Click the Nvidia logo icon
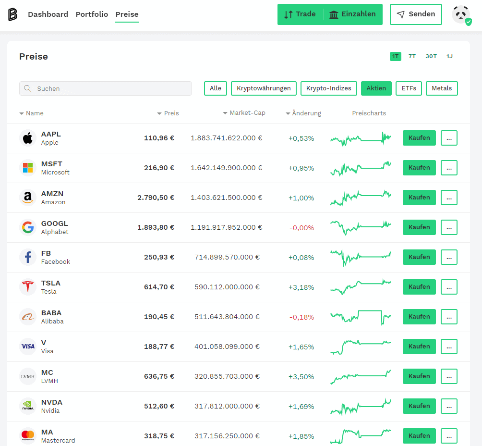 [28, 406]
